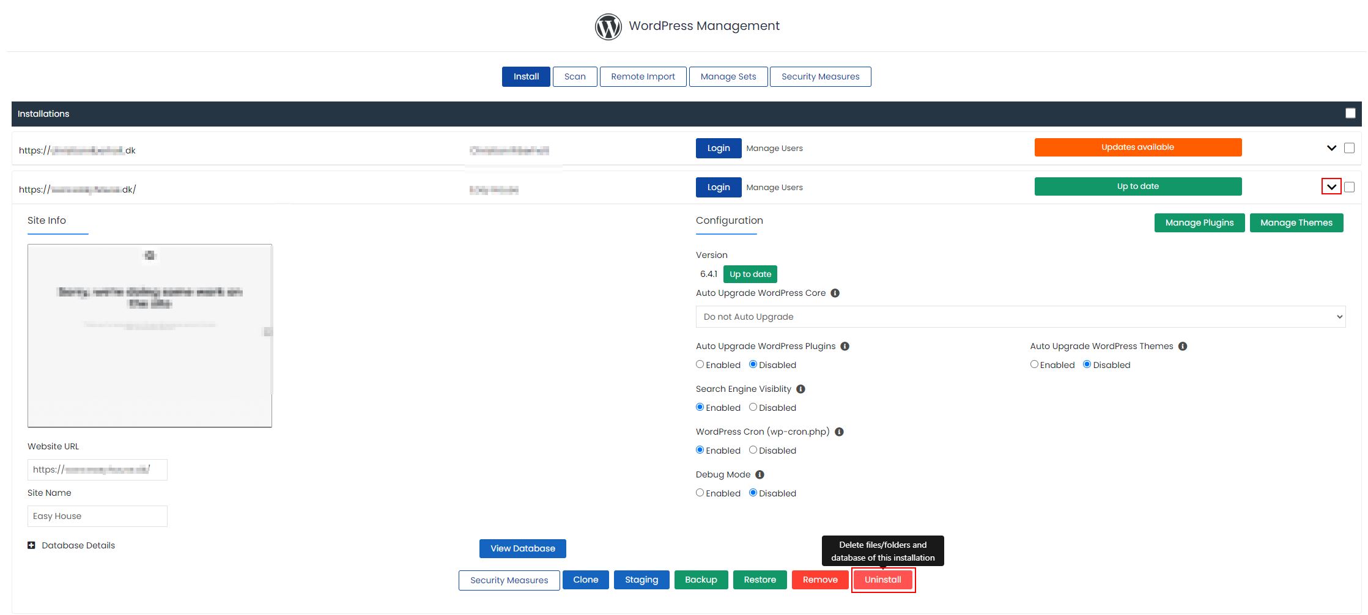The width and height of the screenshot is (1368, 615).
Task: Check the select-all Installations header checkbox
Action: click(x=1350, y=114)
